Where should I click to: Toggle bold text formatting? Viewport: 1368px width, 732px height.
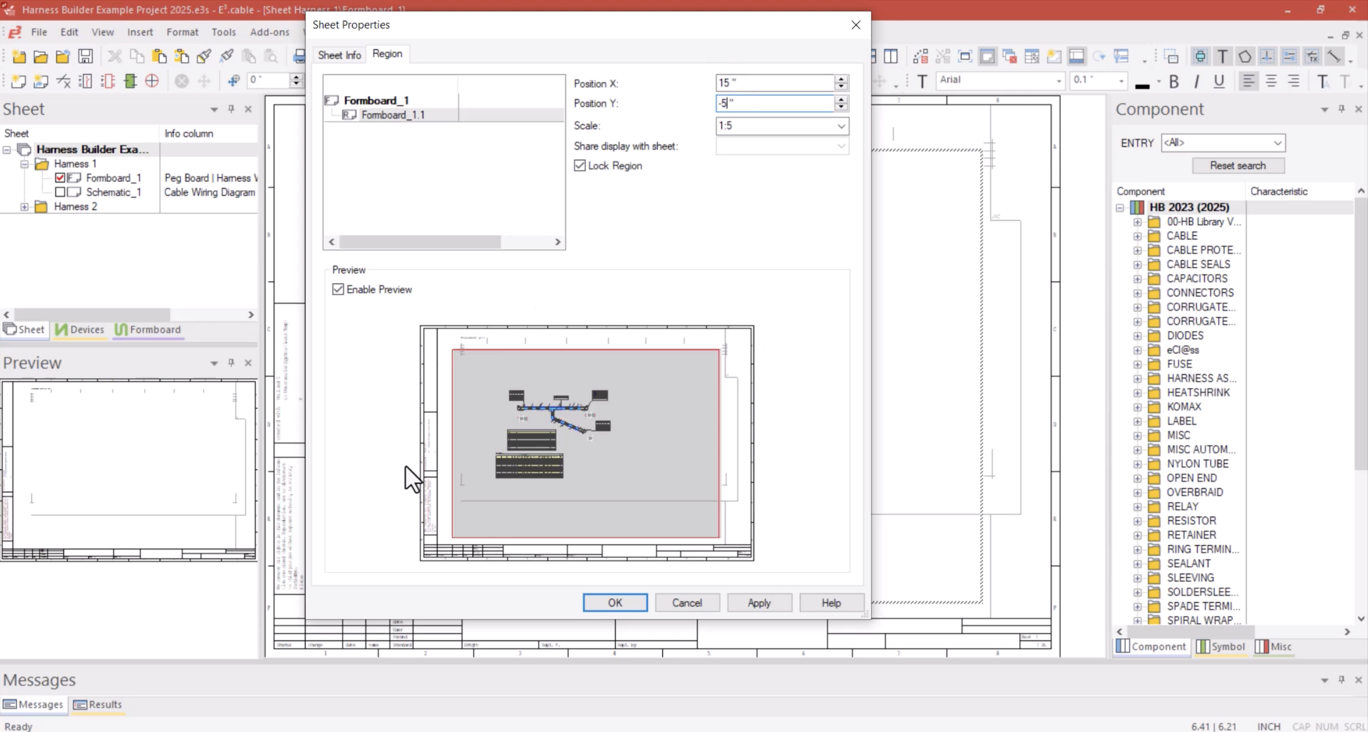point(1174,81)
